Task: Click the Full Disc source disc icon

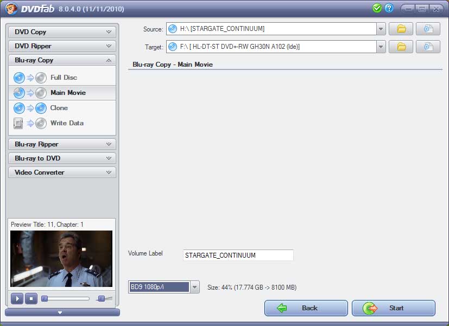Action: (19, 78)
